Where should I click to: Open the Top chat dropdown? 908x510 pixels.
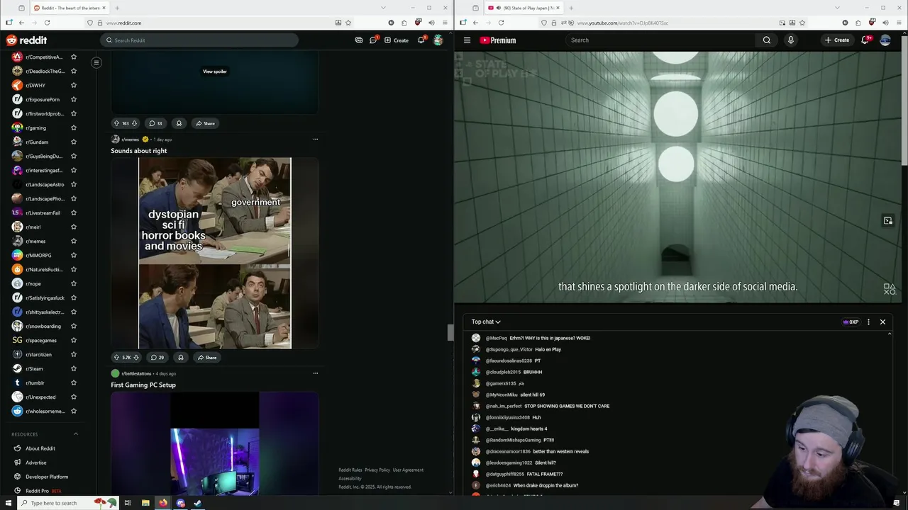[x=486, y=322]
